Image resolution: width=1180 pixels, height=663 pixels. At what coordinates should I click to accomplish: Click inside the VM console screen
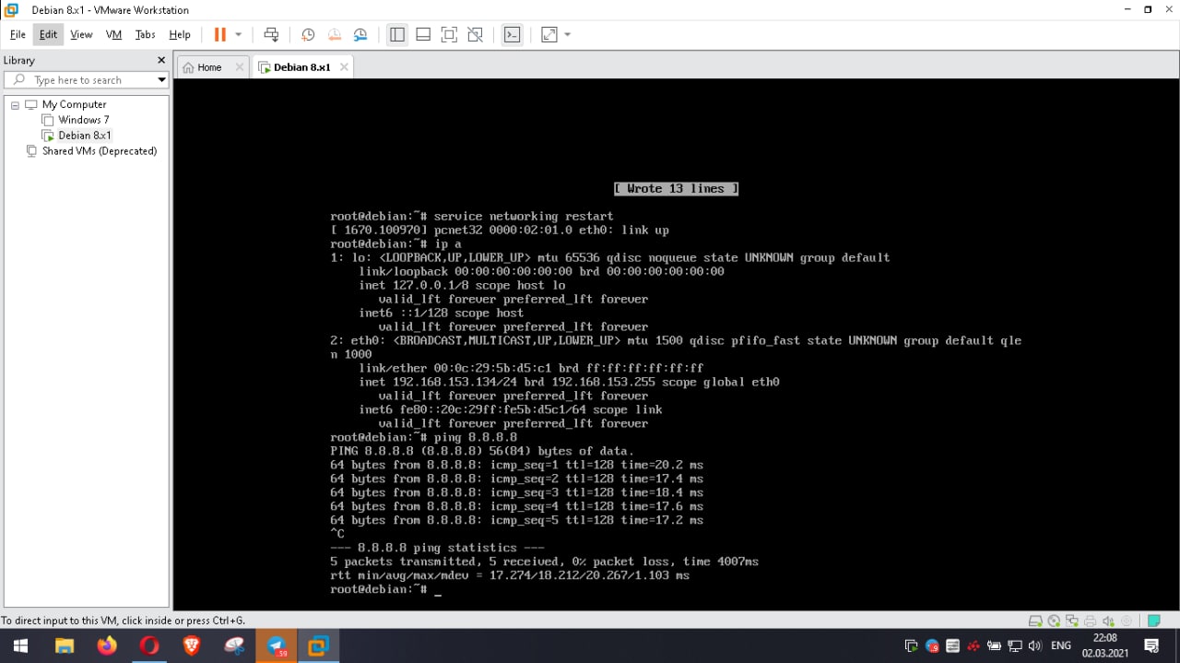(676, 343)
